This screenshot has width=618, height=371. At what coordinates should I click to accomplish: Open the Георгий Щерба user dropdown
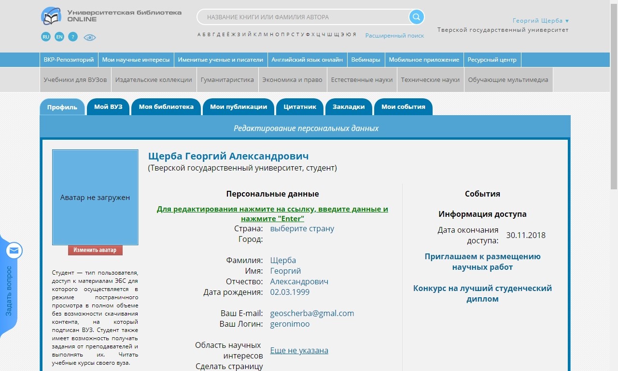(540, 21)
